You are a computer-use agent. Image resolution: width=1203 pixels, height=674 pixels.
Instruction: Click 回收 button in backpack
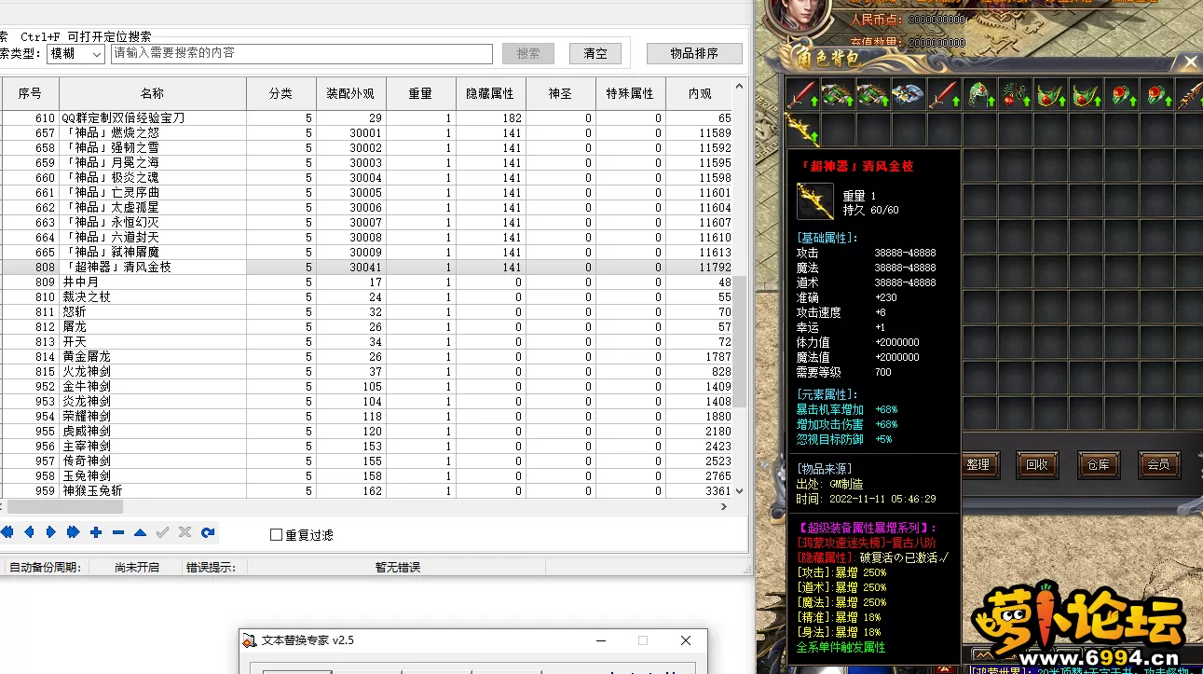1037,464
